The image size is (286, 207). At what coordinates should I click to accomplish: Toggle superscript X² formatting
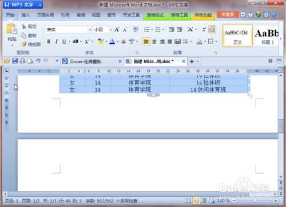point(87,41)
